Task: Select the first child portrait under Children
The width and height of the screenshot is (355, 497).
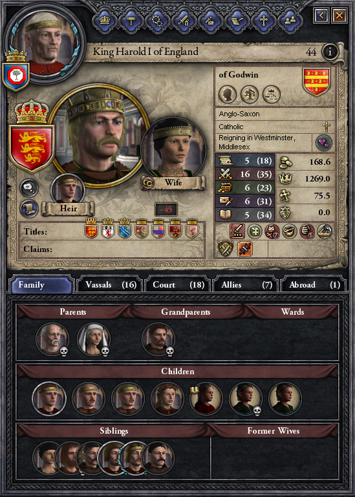Action: pyautogui.click(x=49, y=398)
